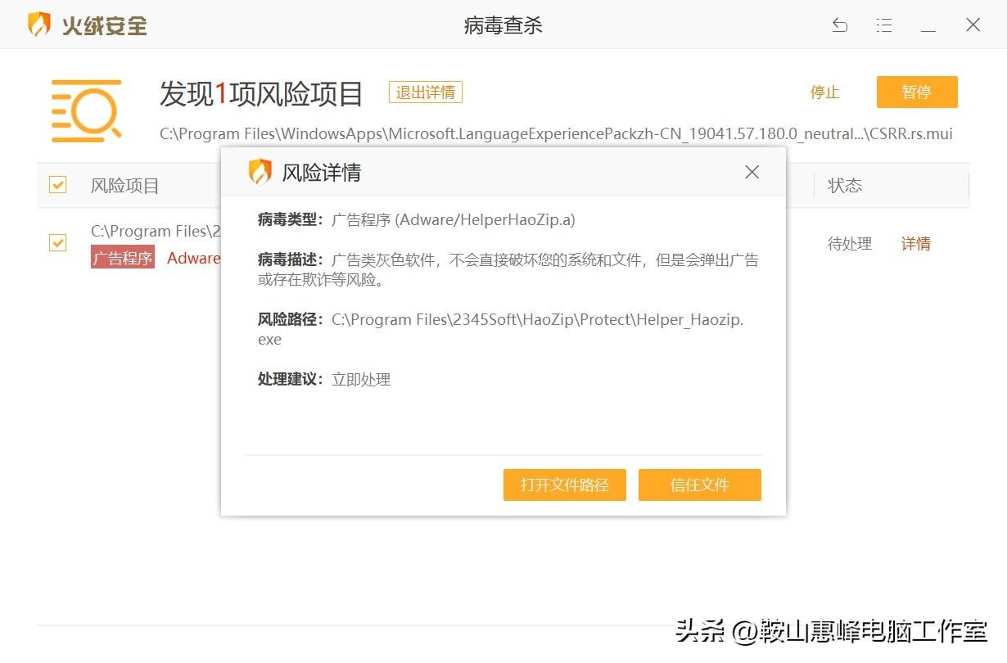
Task: Open the main menu hamburger icon
Action: 884,25
